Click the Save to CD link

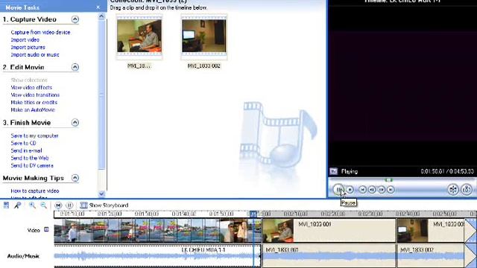pyautogui.click(x=23, y=143)
